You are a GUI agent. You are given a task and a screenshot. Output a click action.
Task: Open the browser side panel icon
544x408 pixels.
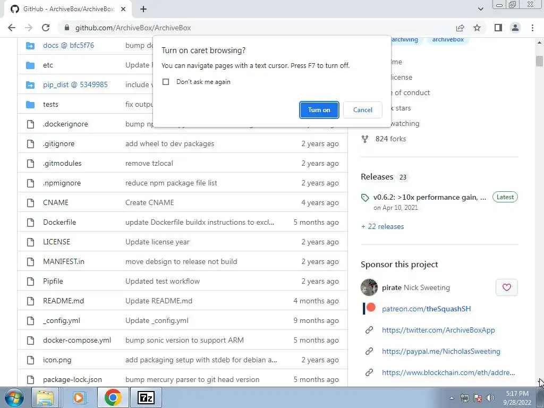[498, 28]
